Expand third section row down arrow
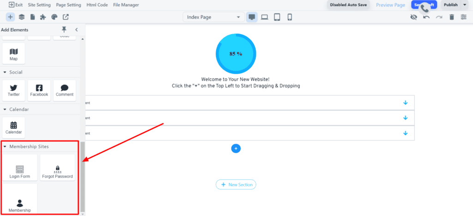Viewport: 473px width, 216px height. pyautogui.click(x=406, y=133)
